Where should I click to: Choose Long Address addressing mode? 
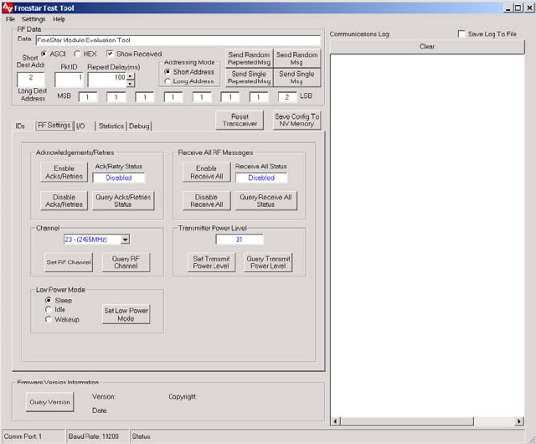coord(168,81)
